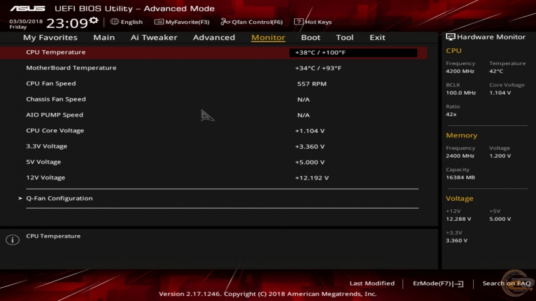Open the CPU Temperature value field

pyautogui.click(x=353, y=53)
